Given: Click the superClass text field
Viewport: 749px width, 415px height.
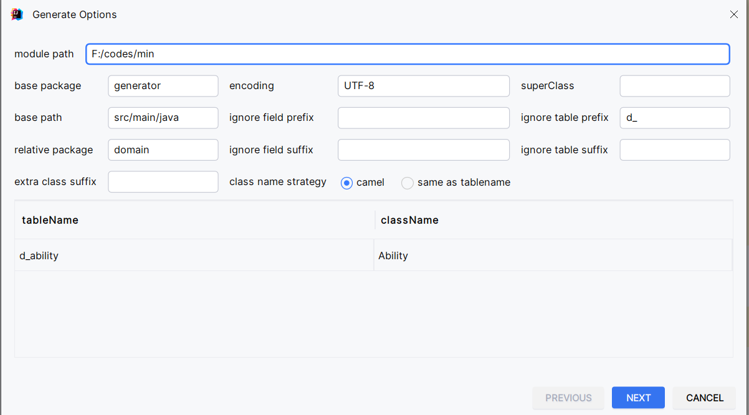Looking at the screenshot, I should pos(675,86).
